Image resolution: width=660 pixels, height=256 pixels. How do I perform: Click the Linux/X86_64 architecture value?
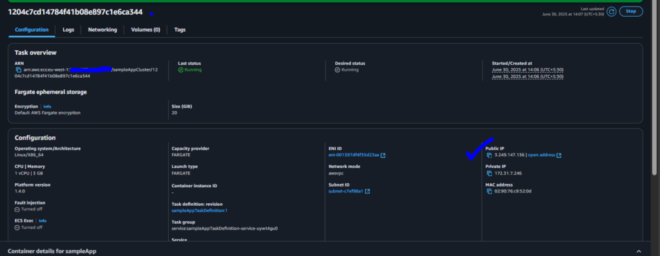pyautogui.click(x=30, y=155)
